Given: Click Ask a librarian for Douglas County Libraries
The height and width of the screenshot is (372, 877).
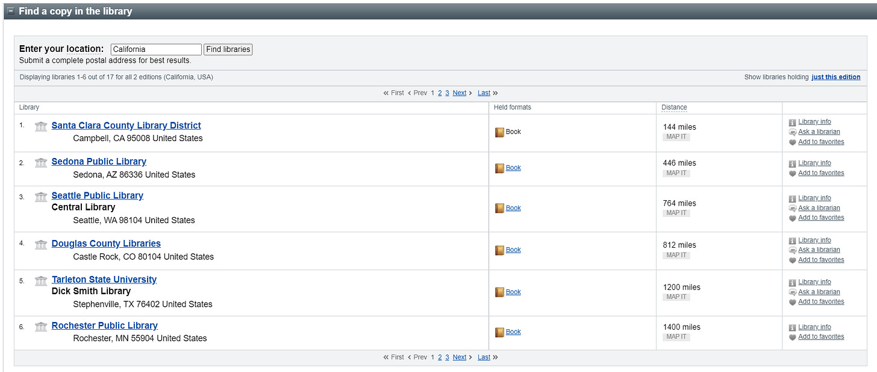Looking at the screenshot, I should pyautogui.click(x=819, y=250).
